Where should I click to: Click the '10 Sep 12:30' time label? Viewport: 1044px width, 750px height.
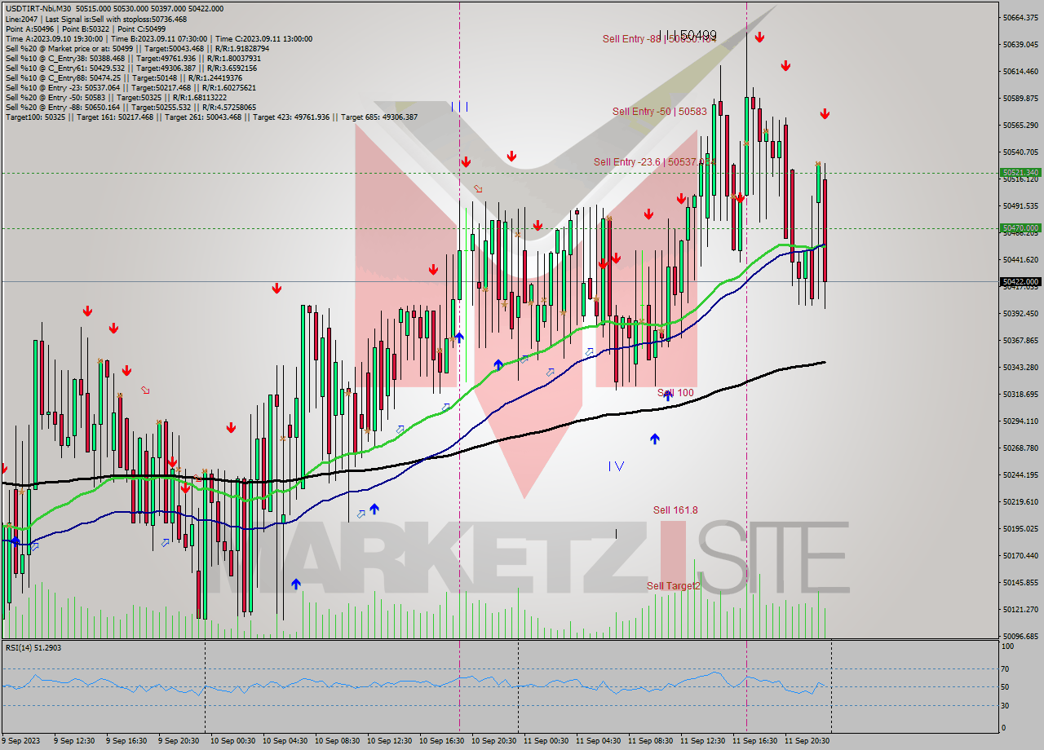[x=389, y=741]
